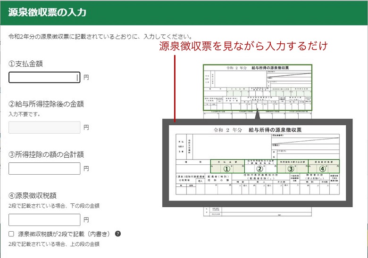
Task: Click circled number ① on sample slip
Action: 227,168
